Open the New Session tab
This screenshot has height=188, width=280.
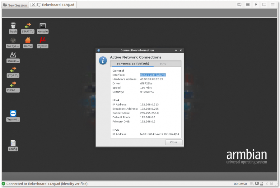coord(15,5)
